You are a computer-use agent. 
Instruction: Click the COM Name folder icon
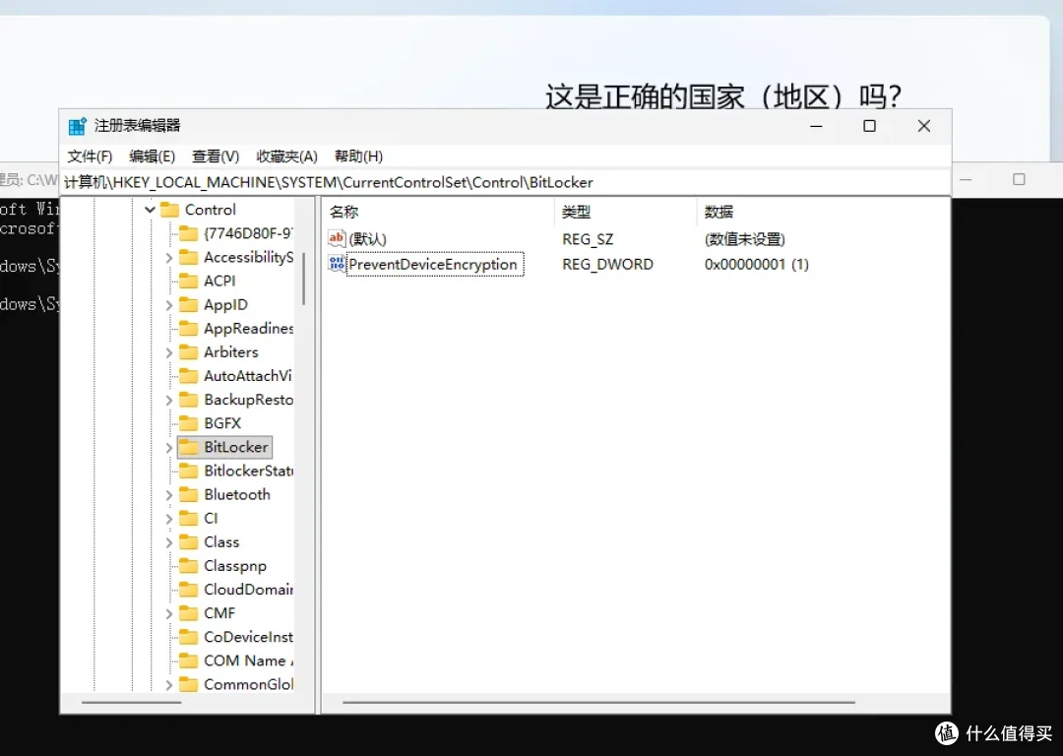click(188, 661)
